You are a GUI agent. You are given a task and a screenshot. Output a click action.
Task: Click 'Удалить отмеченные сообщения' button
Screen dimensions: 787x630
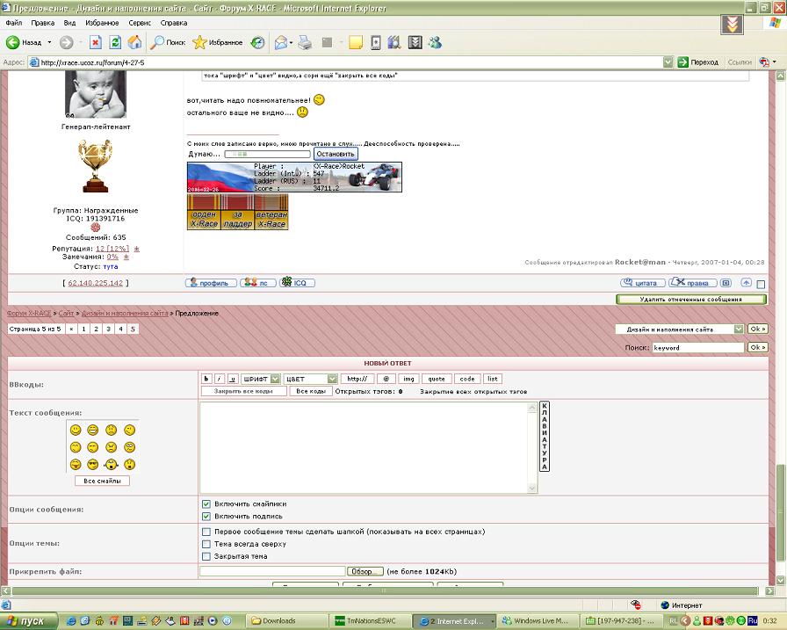(x=690, y=300)
